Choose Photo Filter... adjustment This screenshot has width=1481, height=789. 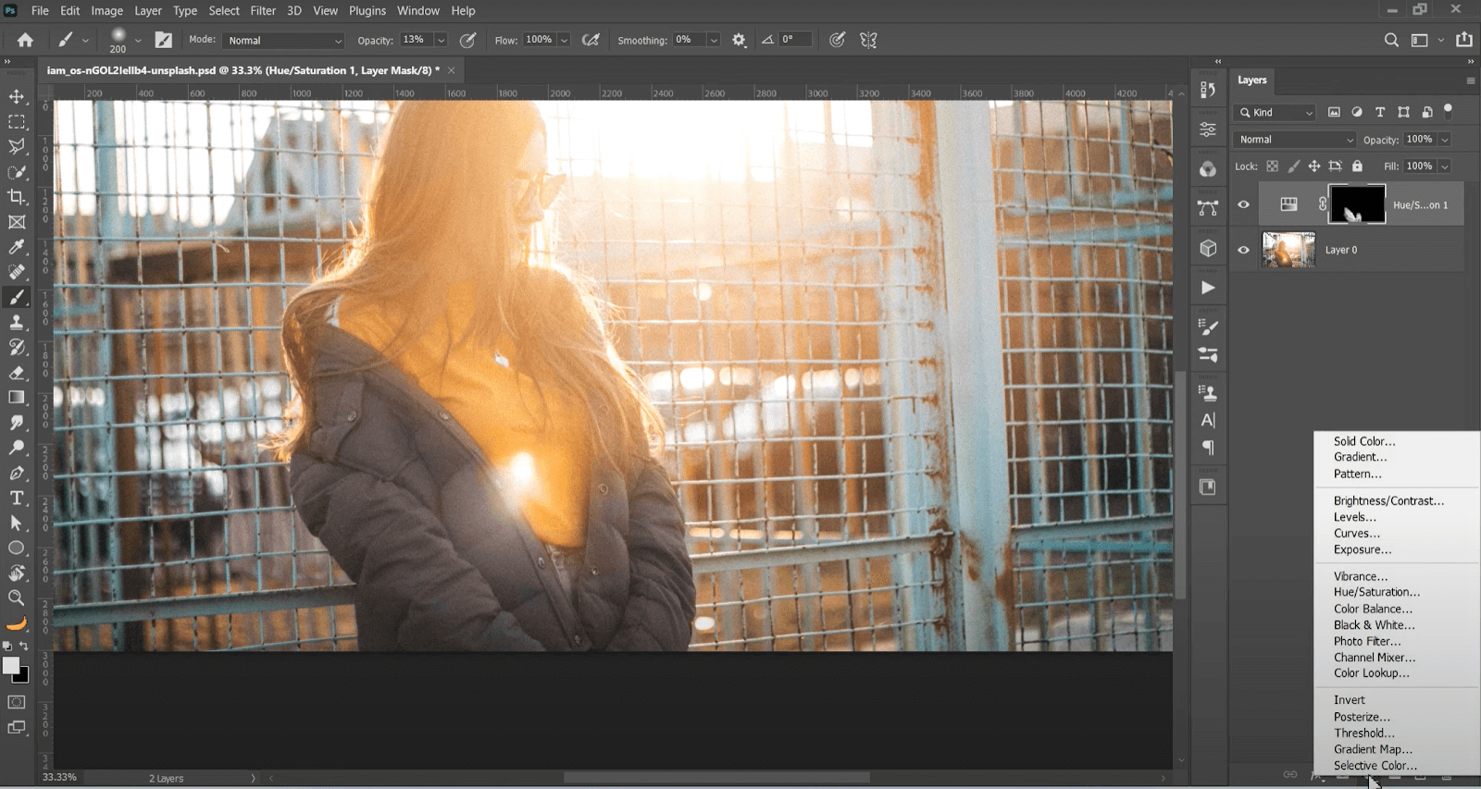click(1367, 641)
